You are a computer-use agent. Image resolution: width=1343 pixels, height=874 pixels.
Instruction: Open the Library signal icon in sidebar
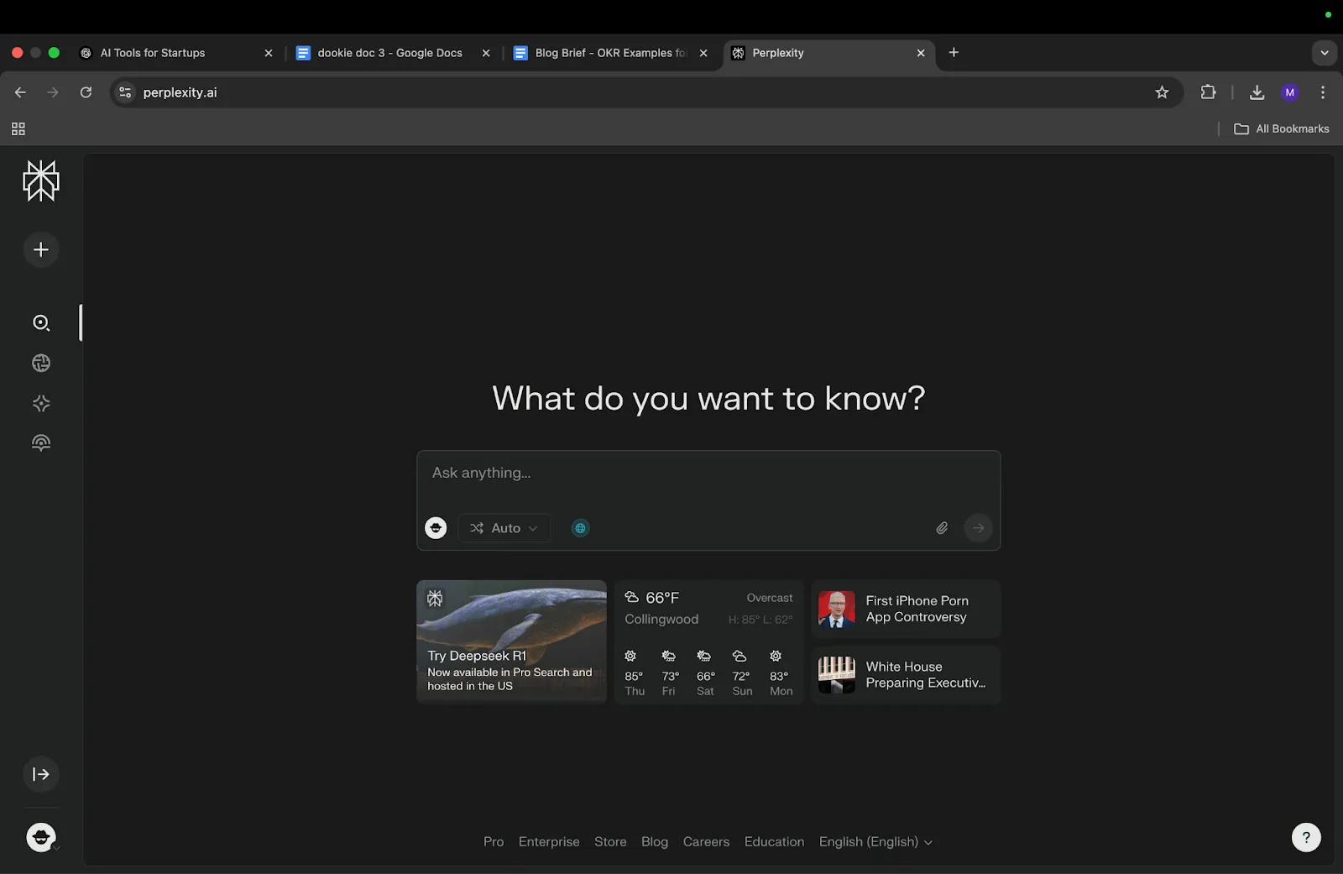tap(41, 442)
